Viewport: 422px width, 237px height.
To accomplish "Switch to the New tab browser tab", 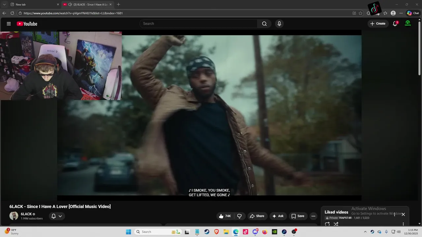I will point(34,5).
